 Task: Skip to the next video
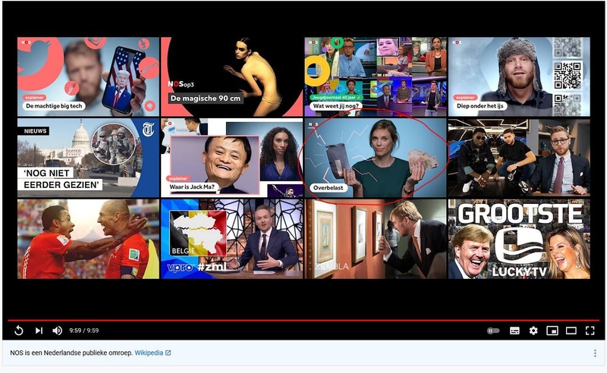point(39,331)
